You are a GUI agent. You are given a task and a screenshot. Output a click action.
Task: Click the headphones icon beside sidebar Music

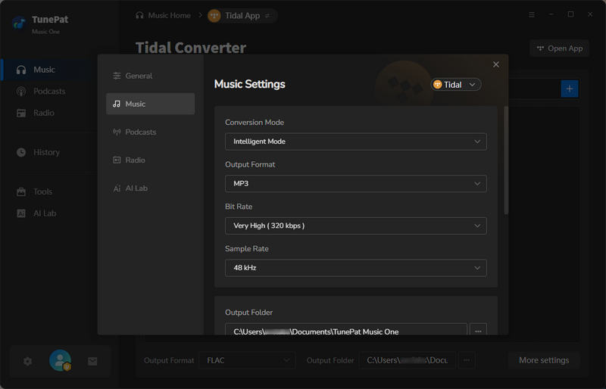point(21,70)
